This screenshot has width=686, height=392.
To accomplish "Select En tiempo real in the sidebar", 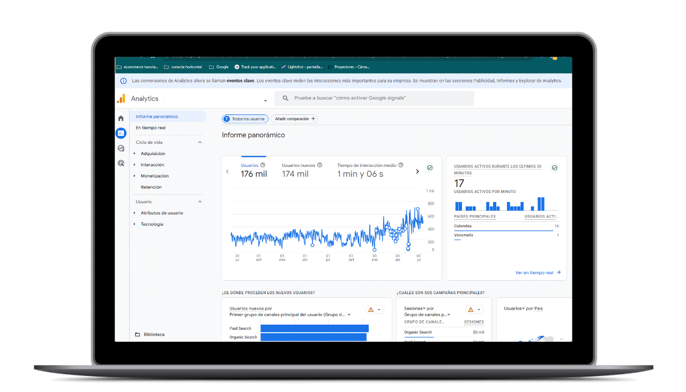I will pos(151,128).
